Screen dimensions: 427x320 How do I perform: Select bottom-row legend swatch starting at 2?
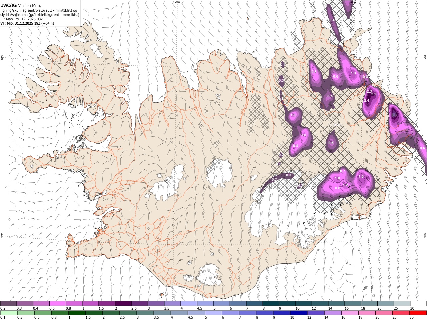pos(111,313)
